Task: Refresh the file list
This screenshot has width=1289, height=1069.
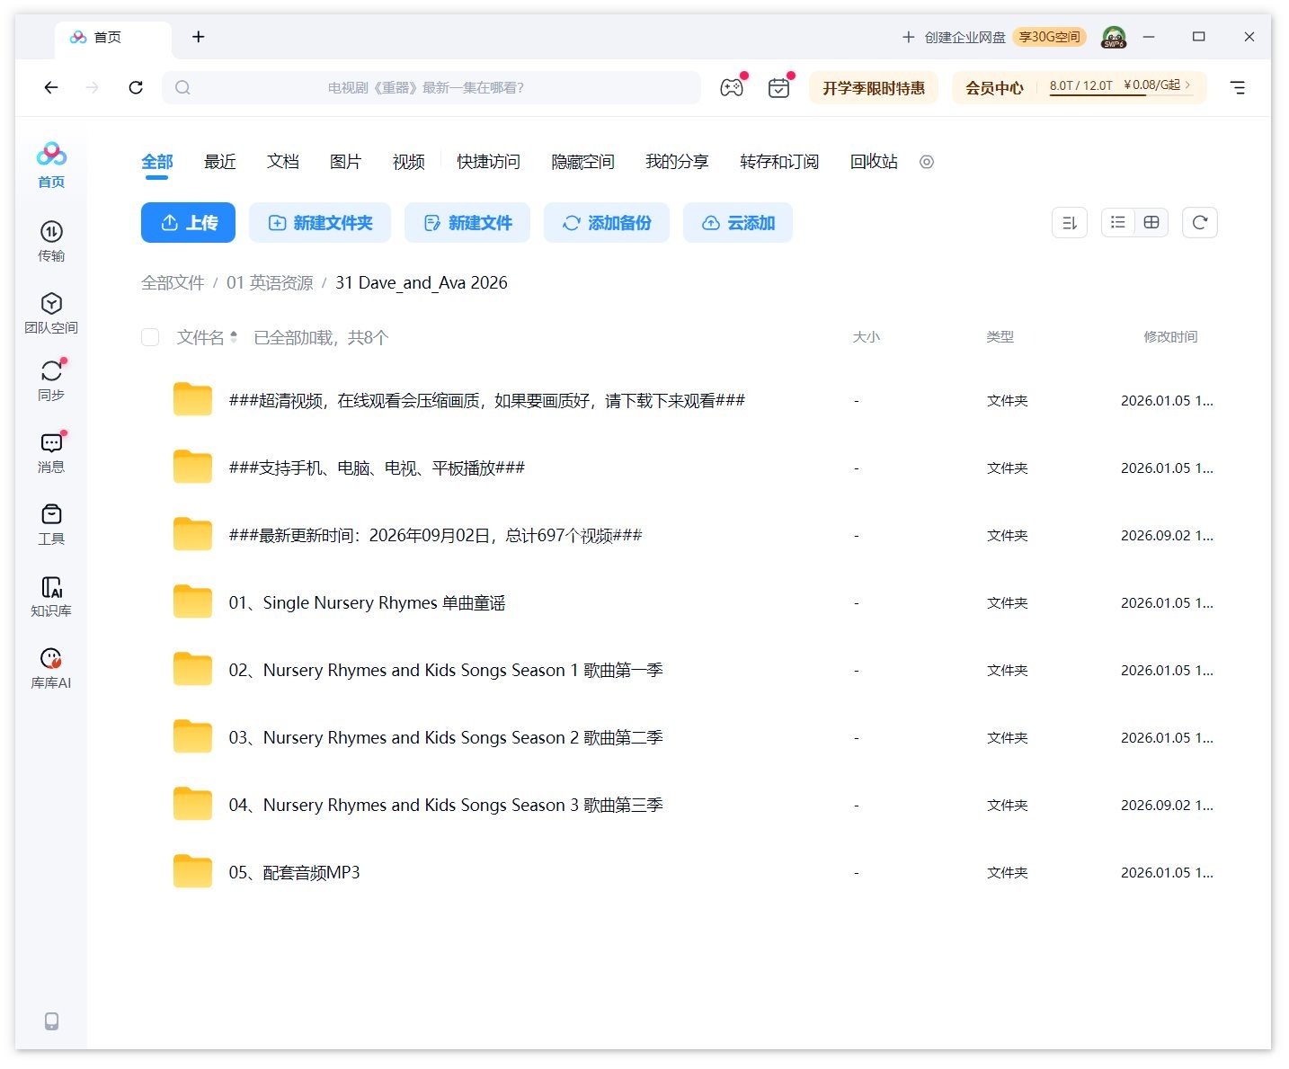Action: pos(1200,223)
